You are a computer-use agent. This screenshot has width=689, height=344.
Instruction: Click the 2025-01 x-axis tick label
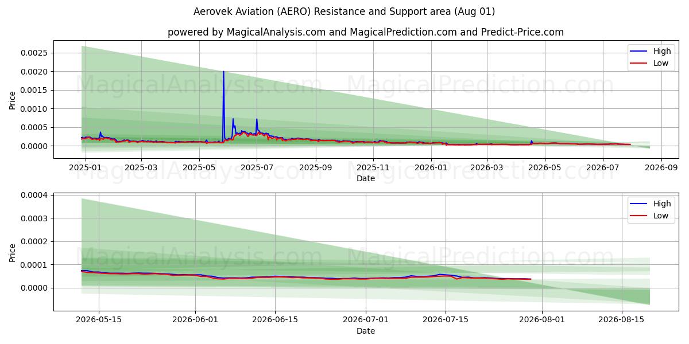tap(86, 167)
